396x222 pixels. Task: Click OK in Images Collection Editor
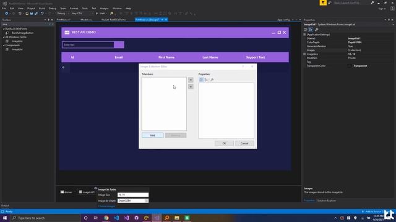click(x=224, y=143)
